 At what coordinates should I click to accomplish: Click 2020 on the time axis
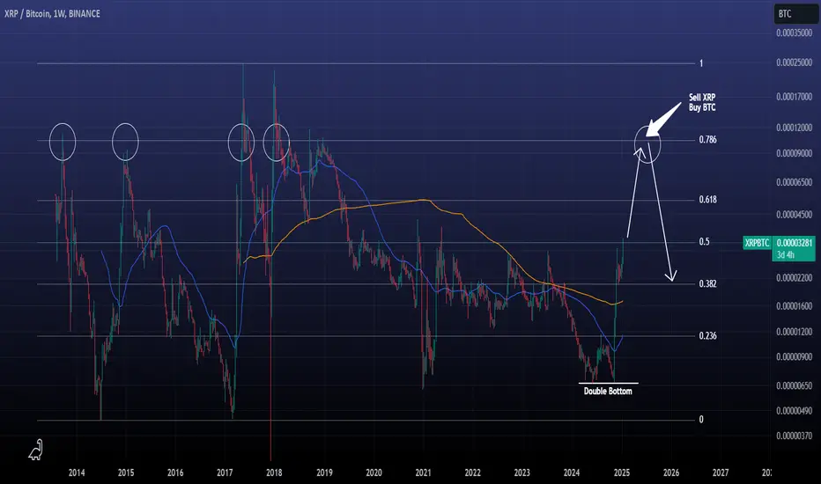374,473
